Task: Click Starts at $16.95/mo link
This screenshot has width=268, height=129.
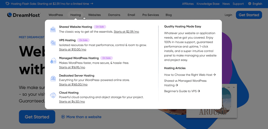Action: pyautogui.click(x=72, y=67)
